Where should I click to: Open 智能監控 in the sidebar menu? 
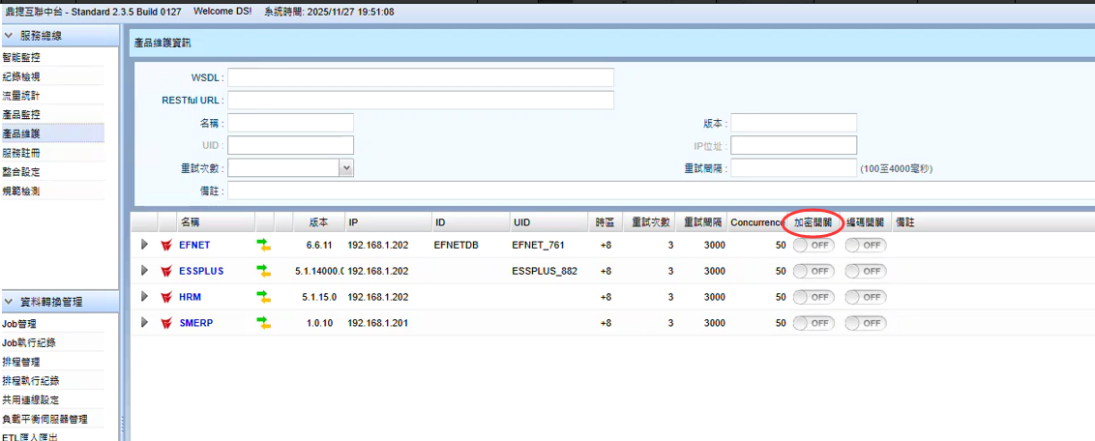(x=21, y=58)
